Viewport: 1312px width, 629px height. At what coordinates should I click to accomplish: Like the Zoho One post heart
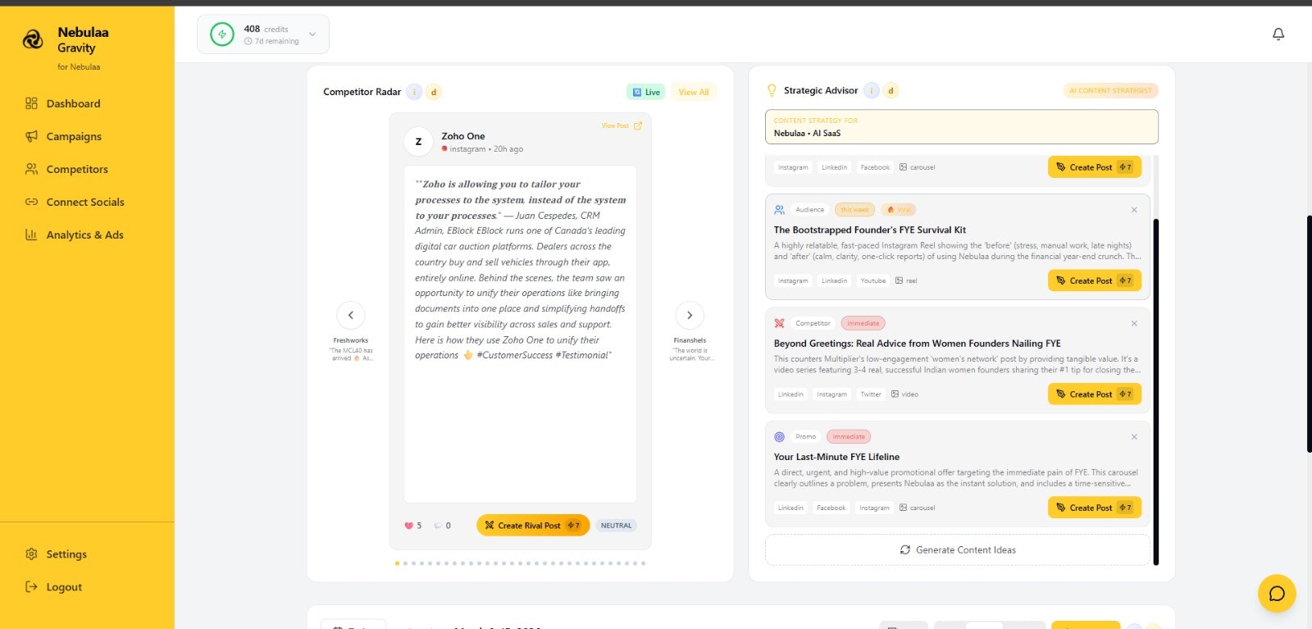tap(408, 526)
